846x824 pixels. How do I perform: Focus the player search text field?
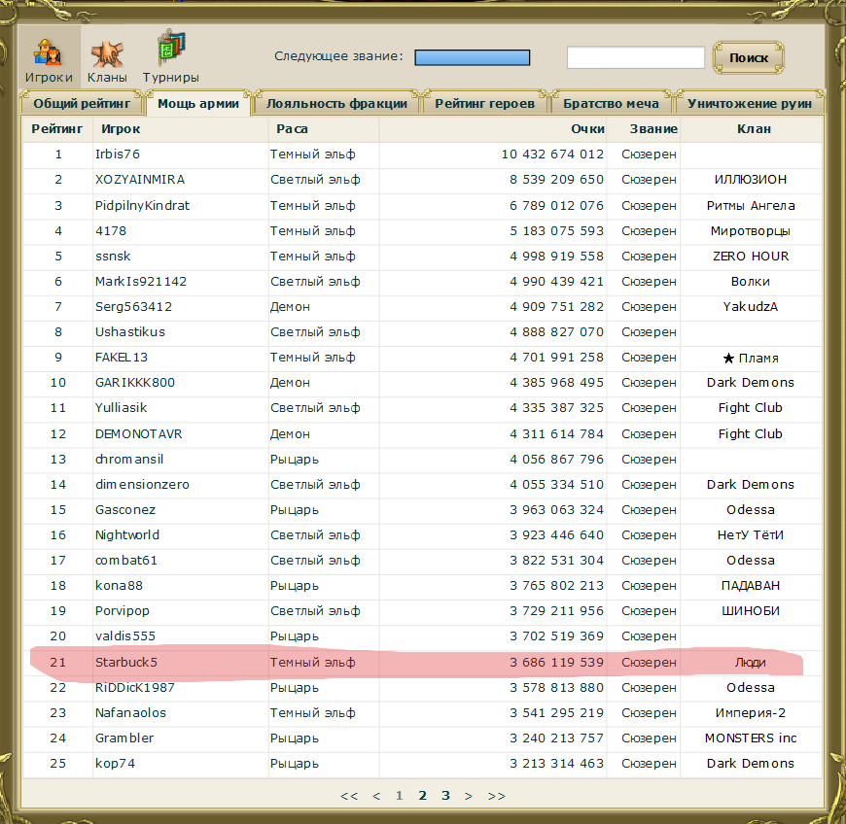635,58
